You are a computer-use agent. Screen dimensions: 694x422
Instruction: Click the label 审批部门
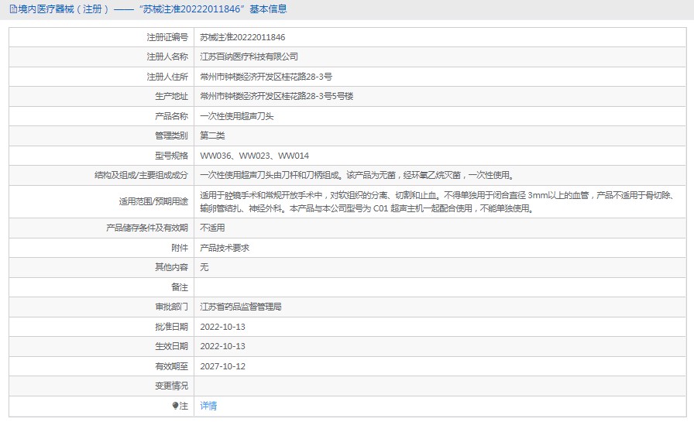tap(171, 307)
